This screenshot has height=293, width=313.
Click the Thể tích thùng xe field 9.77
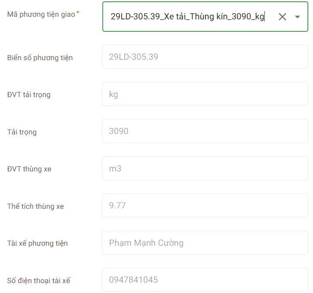pyautogui.click(x=205, y=205)
